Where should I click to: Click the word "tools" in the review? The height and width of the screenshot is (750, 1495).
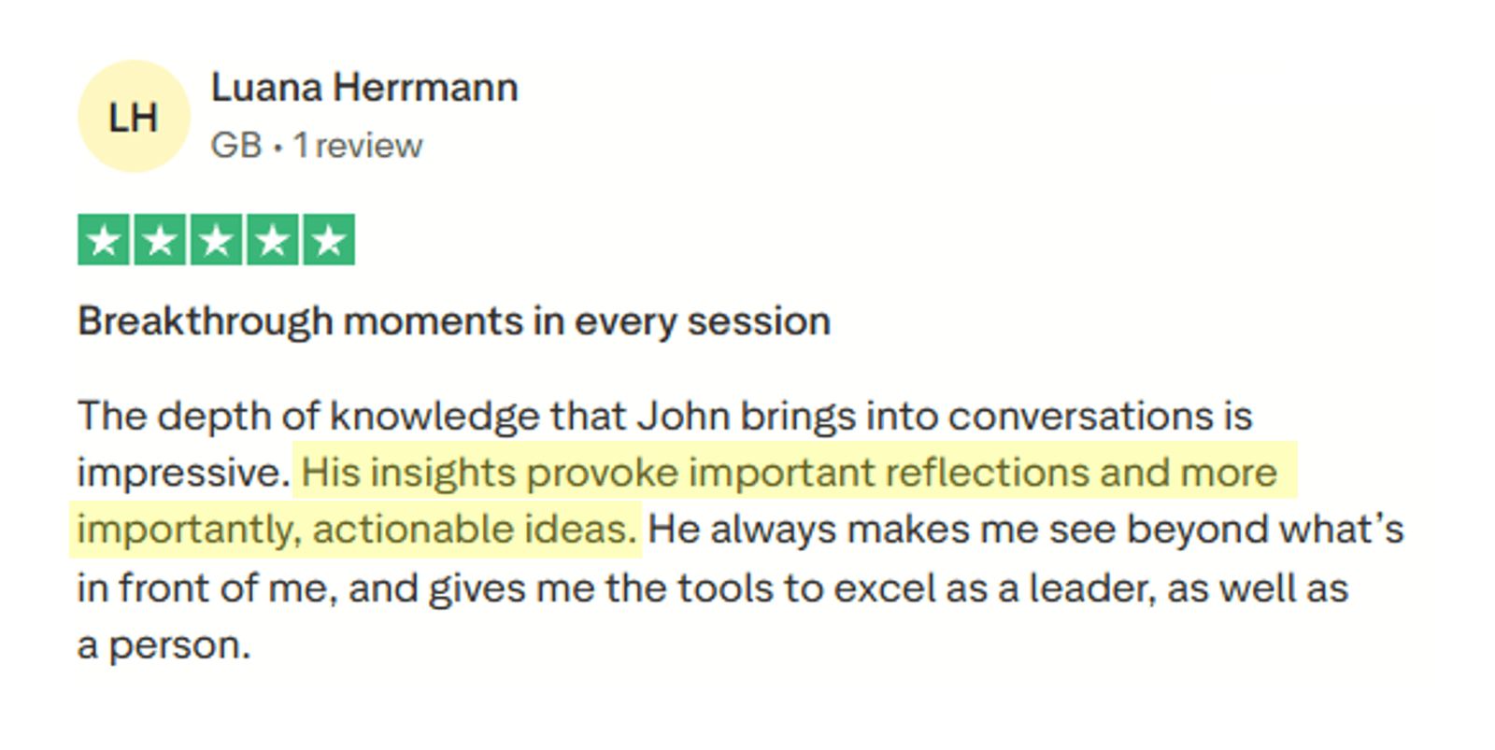[726, 588]
